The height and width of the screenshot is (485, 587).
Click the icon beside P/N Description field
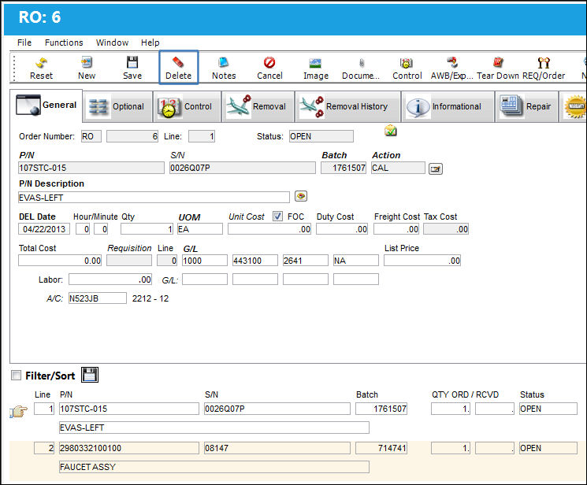pos(301,196)
